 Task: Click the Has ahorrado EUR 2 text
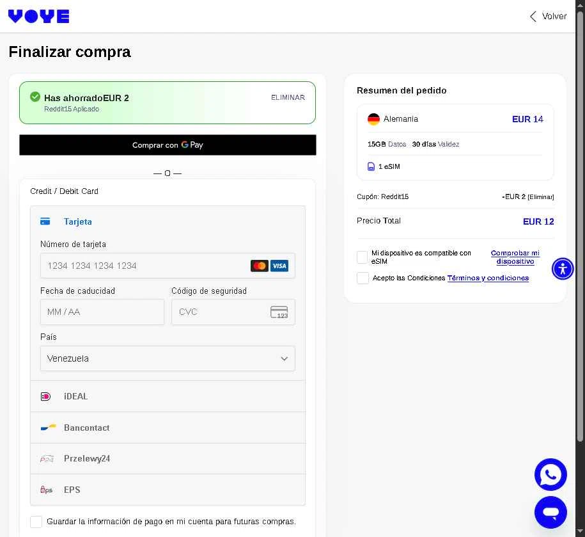click(x=86, y=98)
